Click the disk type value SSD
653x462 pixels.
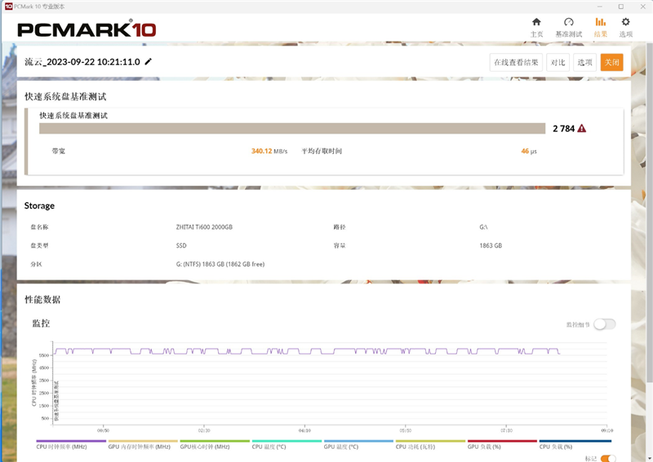(181, 246)
